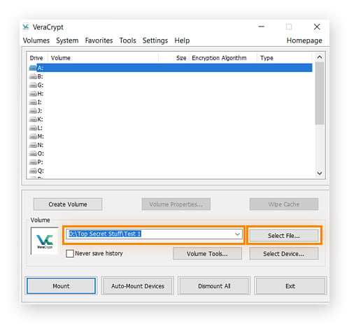Viewport: 349px width, 324px height.
Task: Open the Favorites menu
Action: (99, 41)
